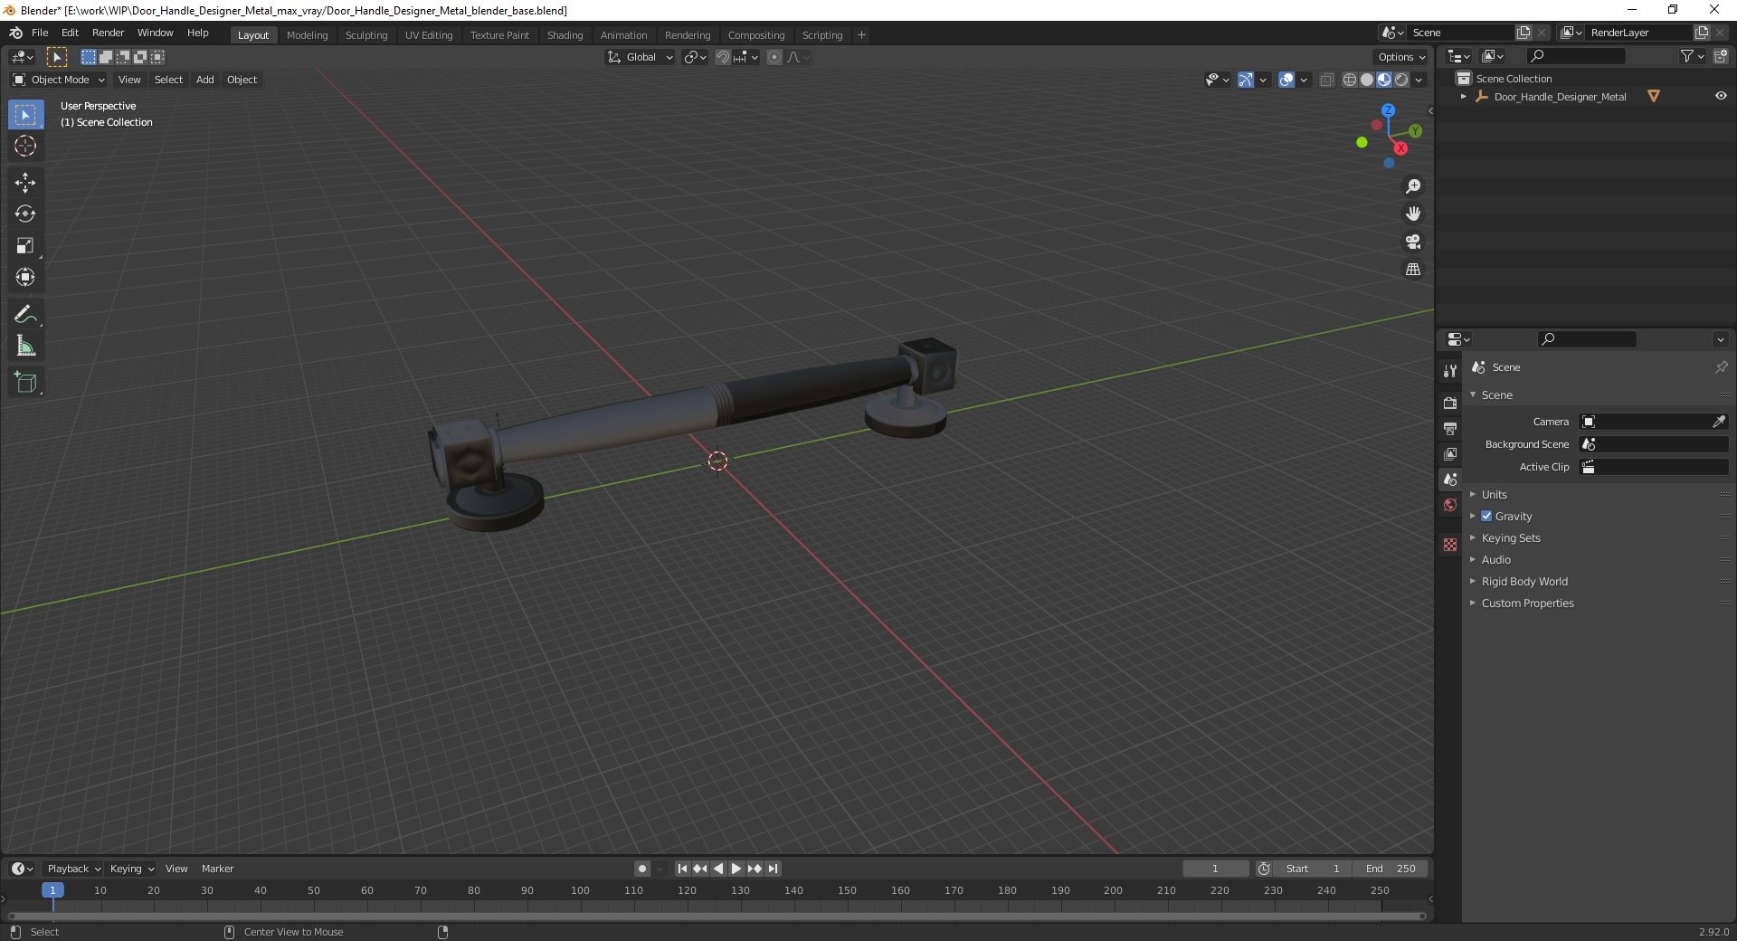Click the camera eyedropper icon

click(x=1719, y=422)
